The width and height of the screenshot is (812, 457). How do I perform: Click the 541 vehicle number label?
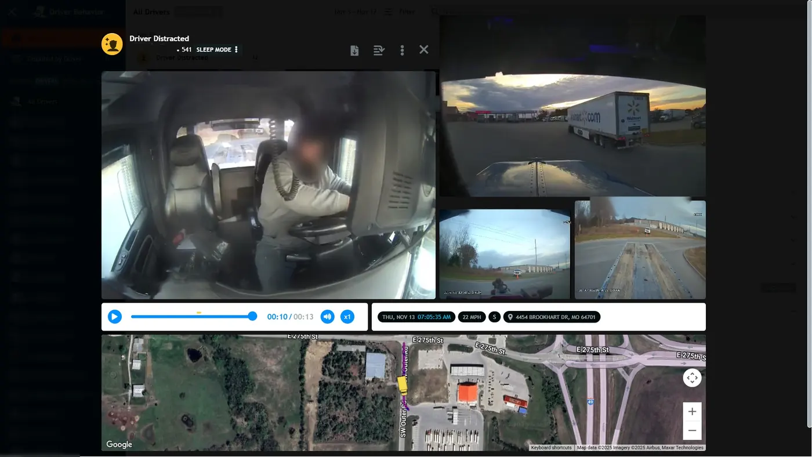click(x=186, y=50)
